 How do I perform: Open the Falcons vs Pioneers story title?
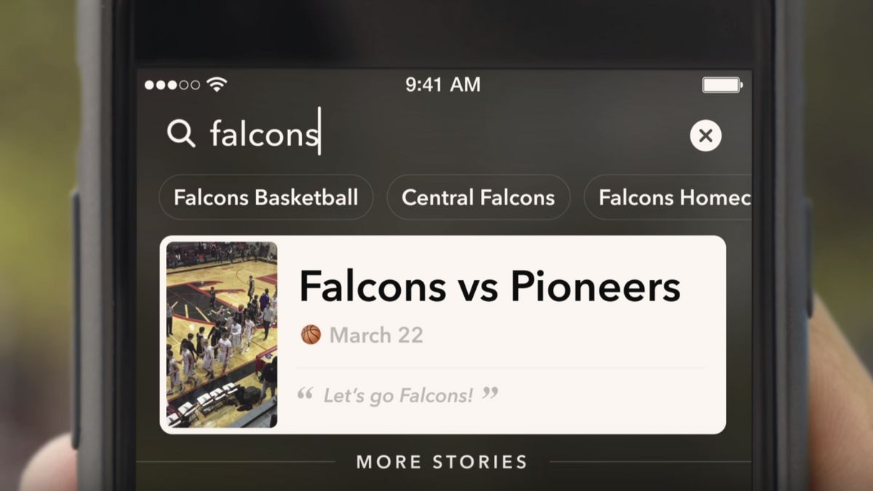pyautogui.click(x=490, y=286)
